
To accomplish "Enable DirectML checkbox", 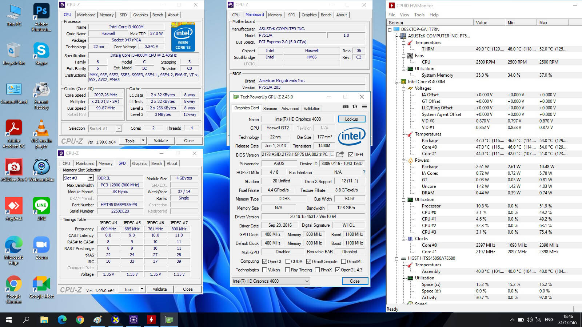I will (343, 262).
